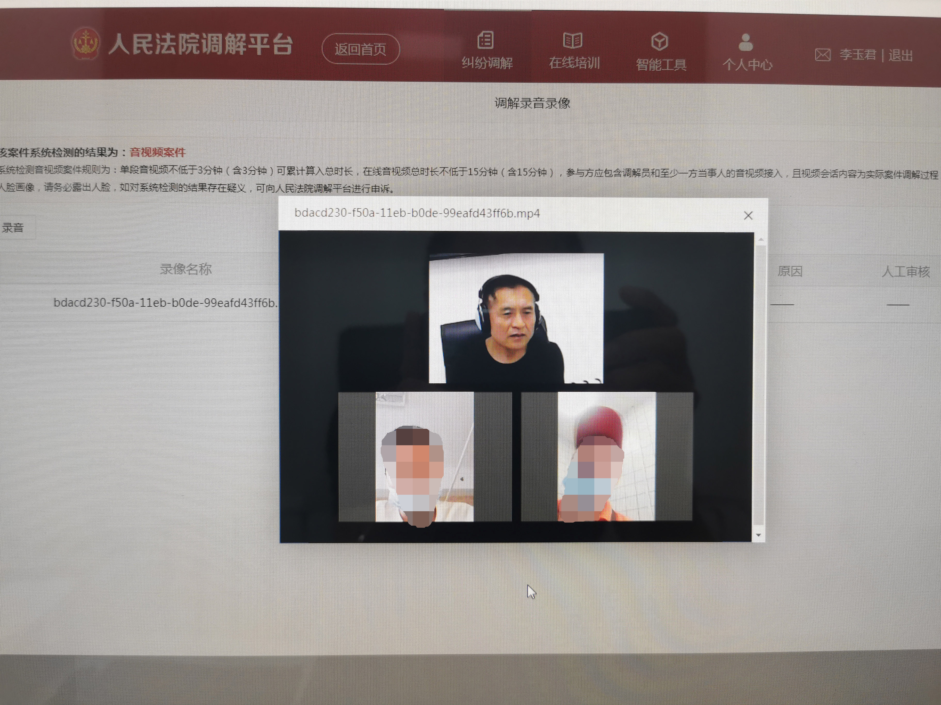The width and height of the screenshot is (941, 705).
Task: Click scrollbar down arrow in video popup
Action: [758, 535]
